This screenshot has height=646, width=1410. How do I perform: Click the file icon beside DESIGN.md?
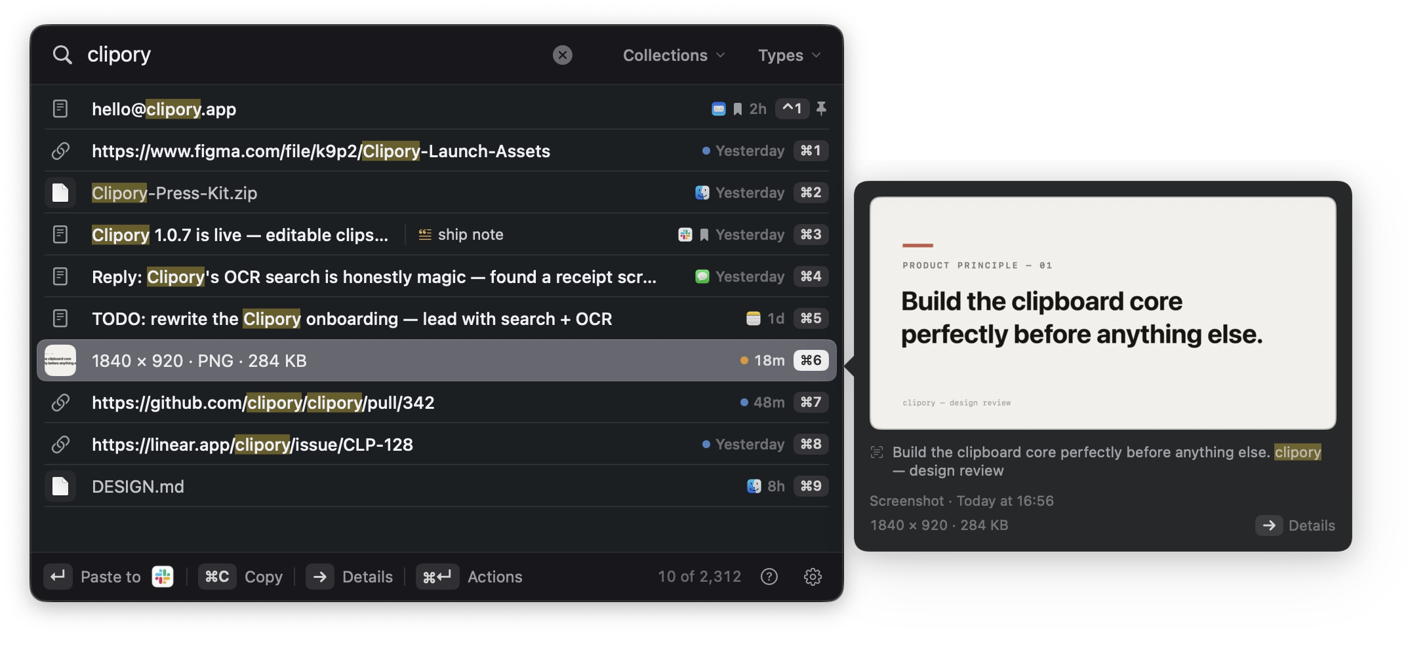click(60, 486)
